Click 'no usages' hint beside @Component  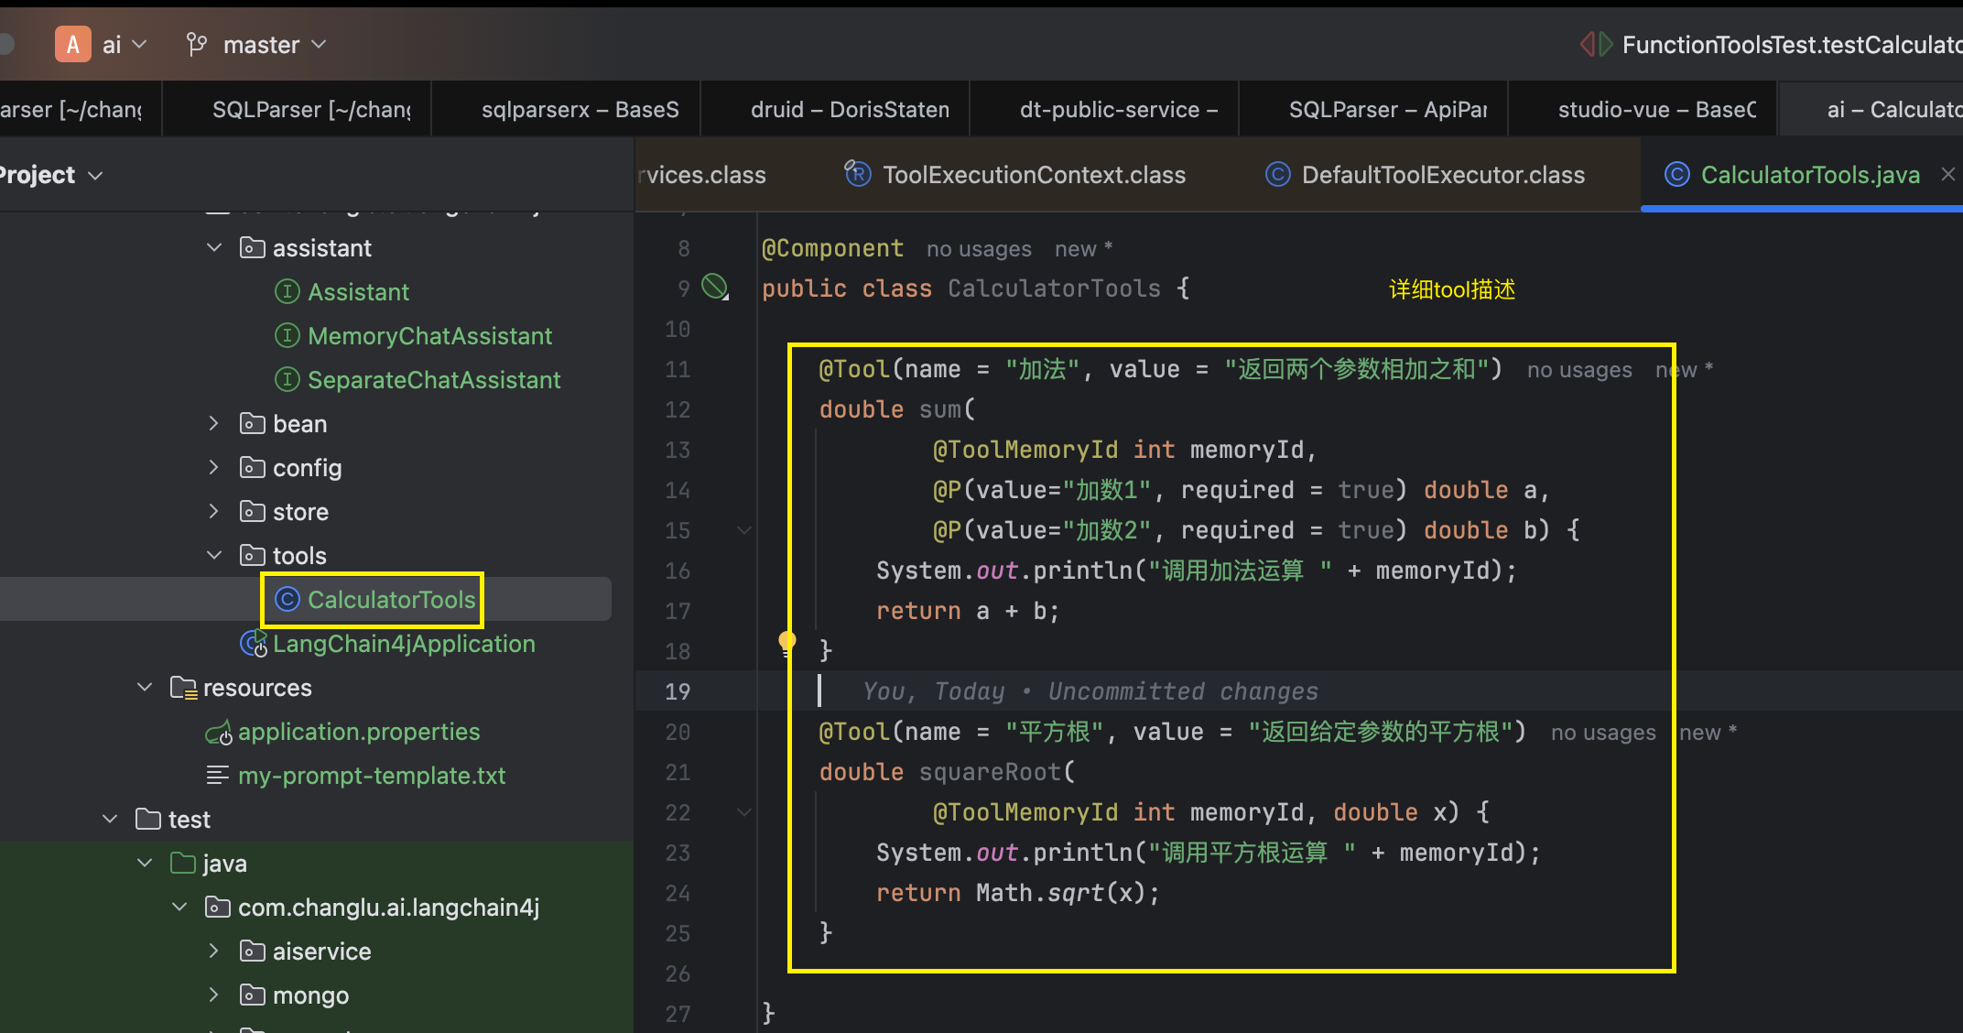[x=979, y=249]
